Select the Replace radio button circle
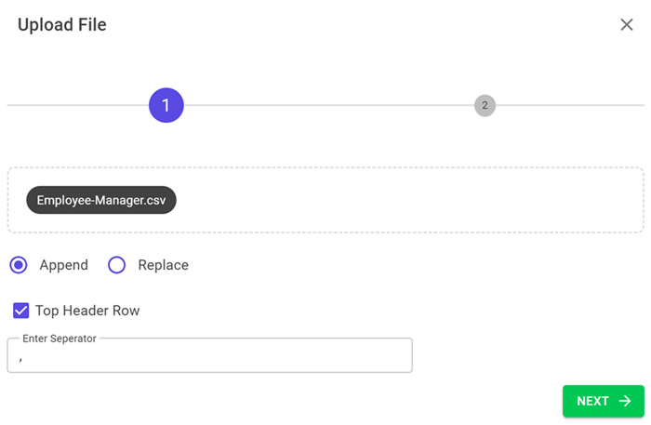 [x=117, y=265]
